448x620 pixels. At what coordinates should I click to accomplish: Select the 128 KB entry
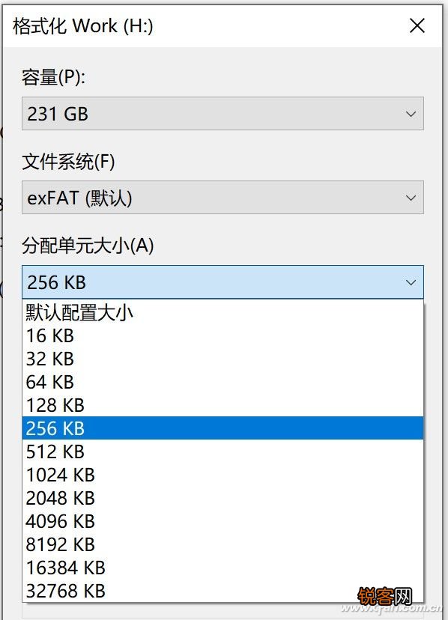[x=55, y=405]
